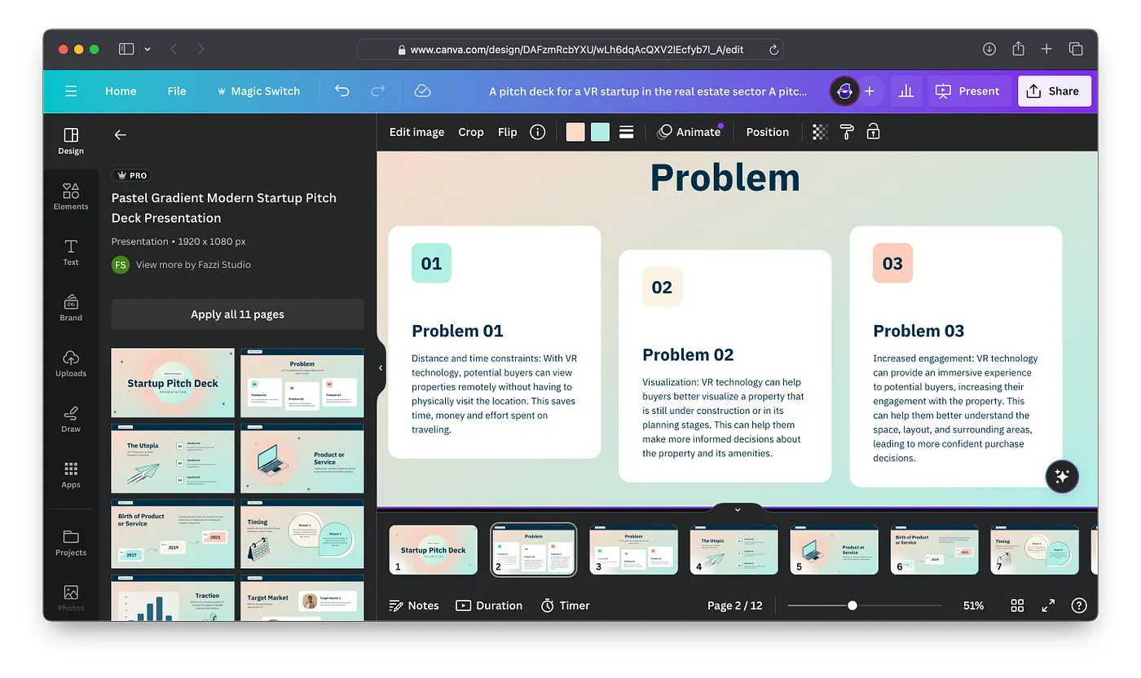Image resolution: width=1141 pixels, height=678 pixels.
Task: Adjust the zoom slider handle
Action: pos(852,605)
